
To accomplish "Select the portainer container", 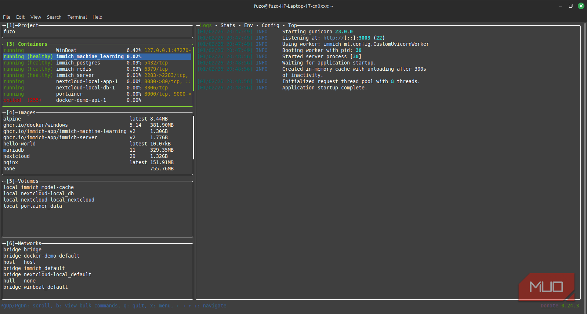I will click(97, 94).
